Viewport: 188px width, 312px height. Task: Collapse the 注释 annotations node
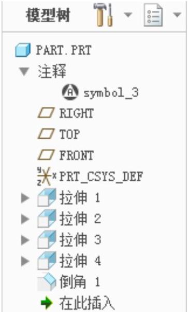(x=24, y=72)
